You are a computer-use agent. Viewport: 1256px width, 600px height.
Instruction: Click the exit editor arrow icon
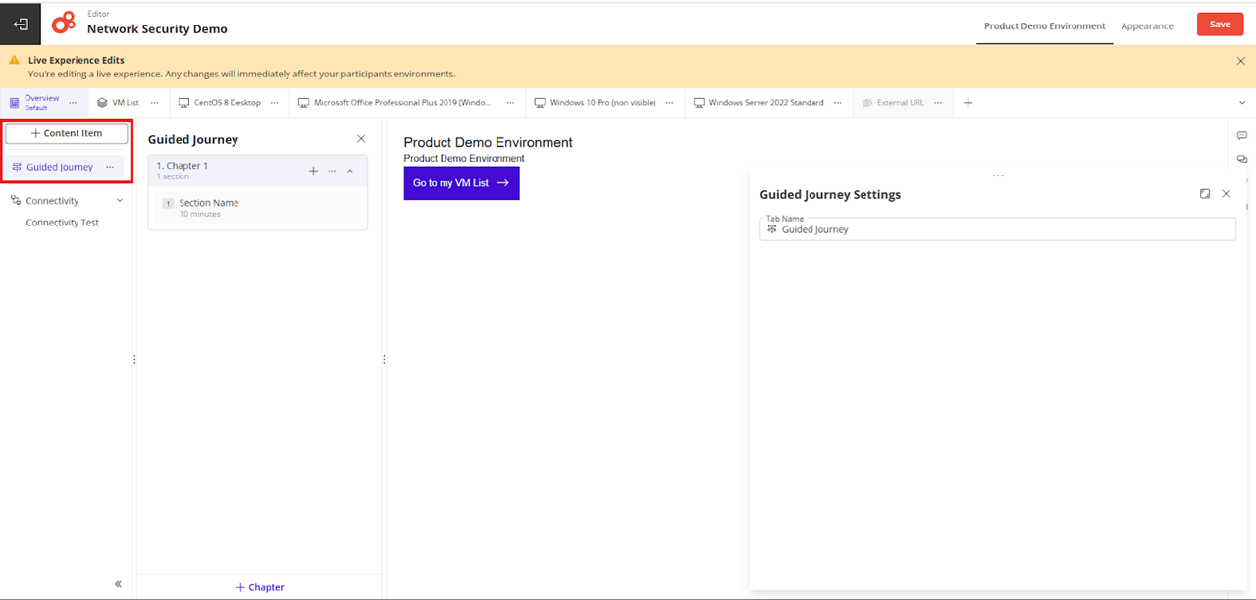[x=21, y=24]
